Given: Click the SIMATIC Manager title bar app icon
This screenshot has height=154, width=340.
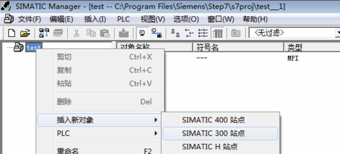Looking at the screenshot, I should [6, 6].
